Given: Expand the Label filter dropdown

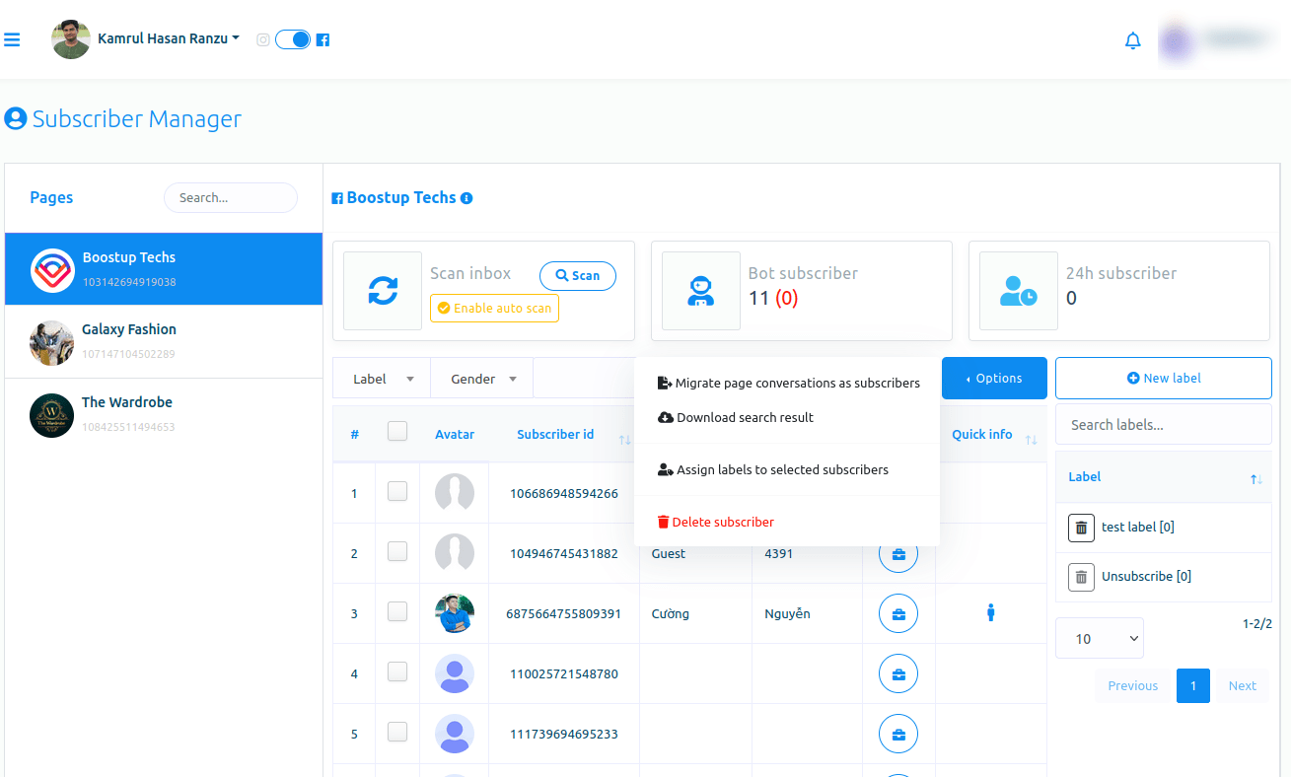Looking at the screenshot, I should tap(382, 379).
